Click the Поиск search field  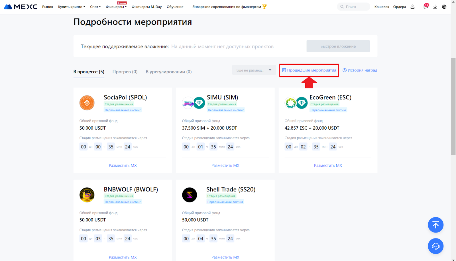pyautogui.click(x=353, y=7)
